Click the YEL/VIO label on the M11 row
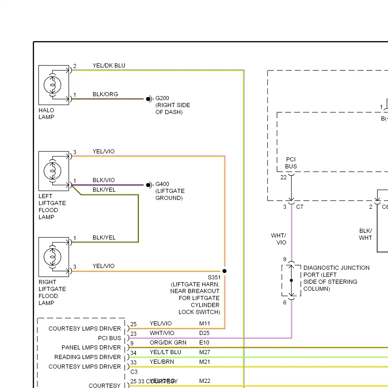 point(161,324)
